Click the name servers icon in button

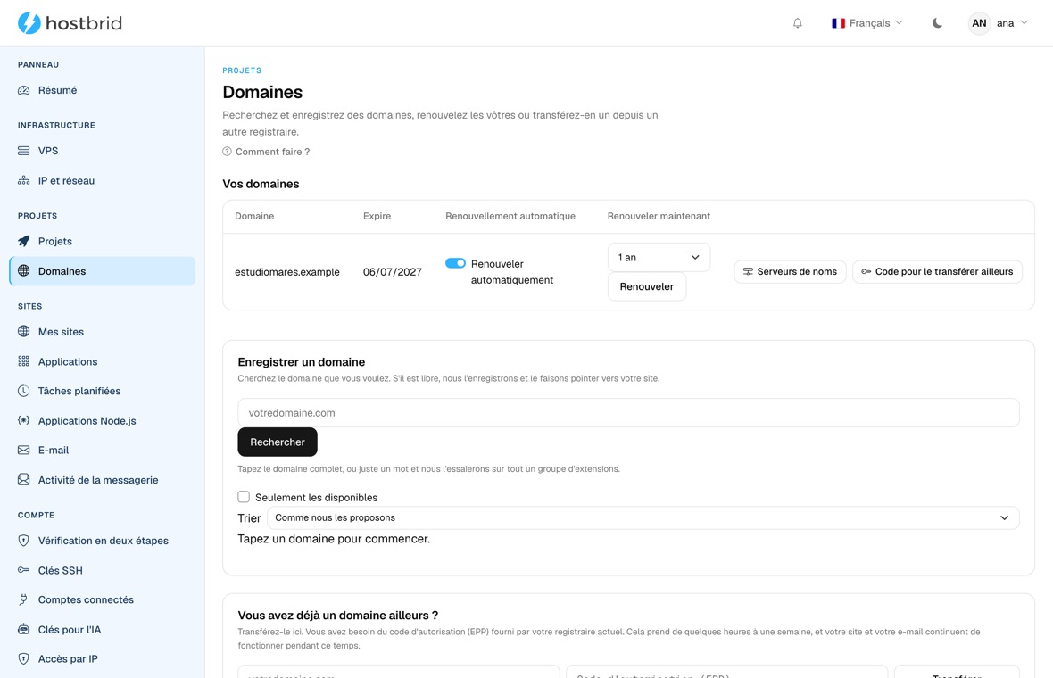click(x=748, y=272)
